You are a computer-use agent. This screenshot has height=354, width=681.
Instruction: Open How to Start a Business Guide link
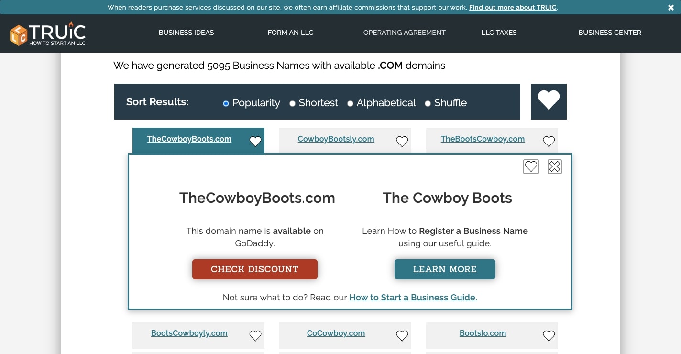[x=413, y=298]
